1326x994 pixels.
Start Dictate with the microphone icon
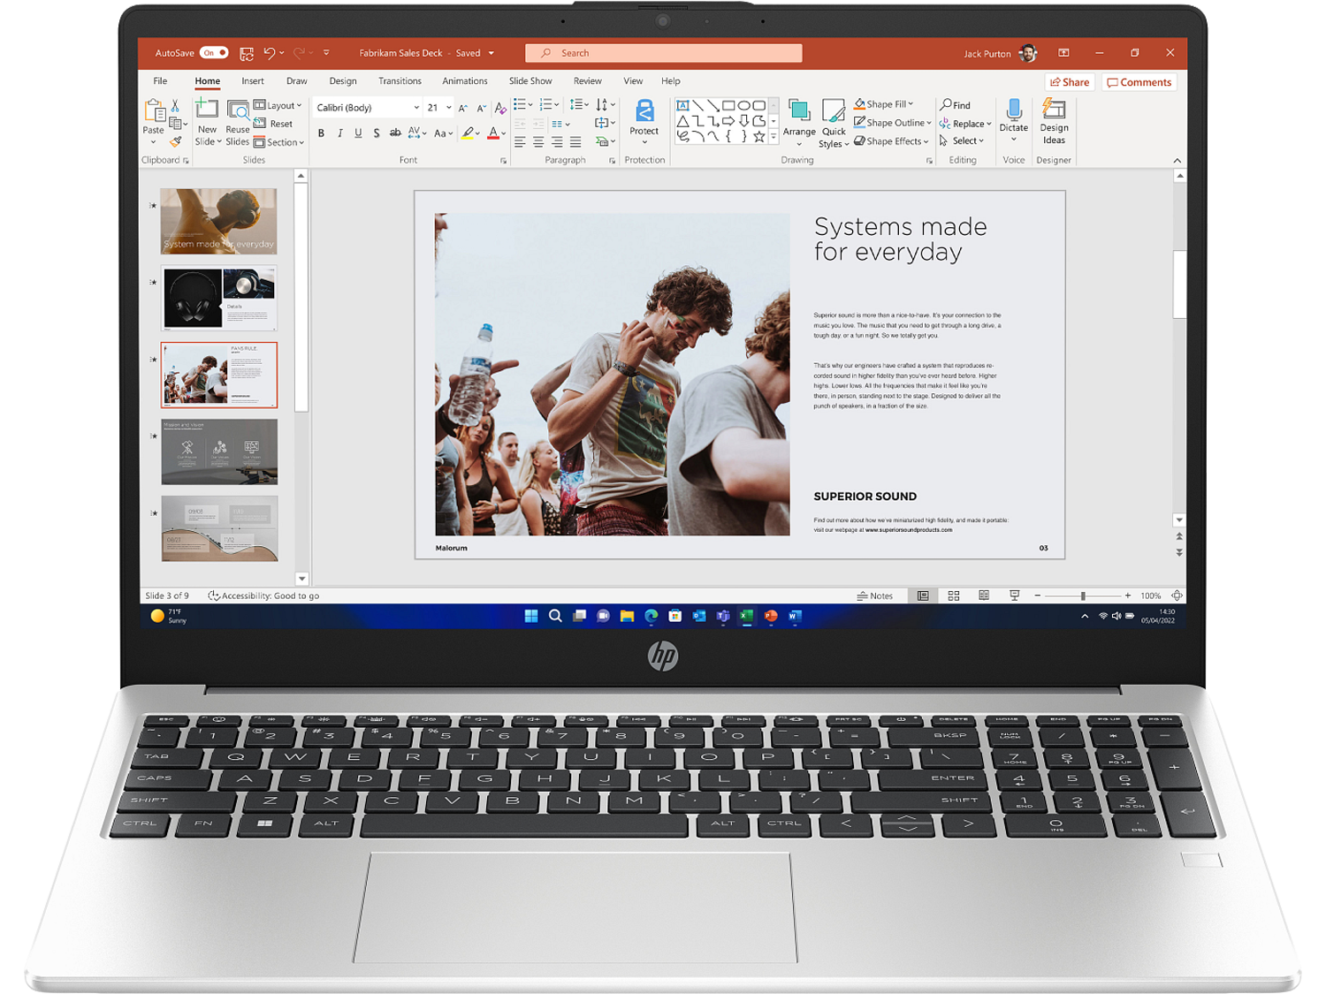tap(1014, 110)
